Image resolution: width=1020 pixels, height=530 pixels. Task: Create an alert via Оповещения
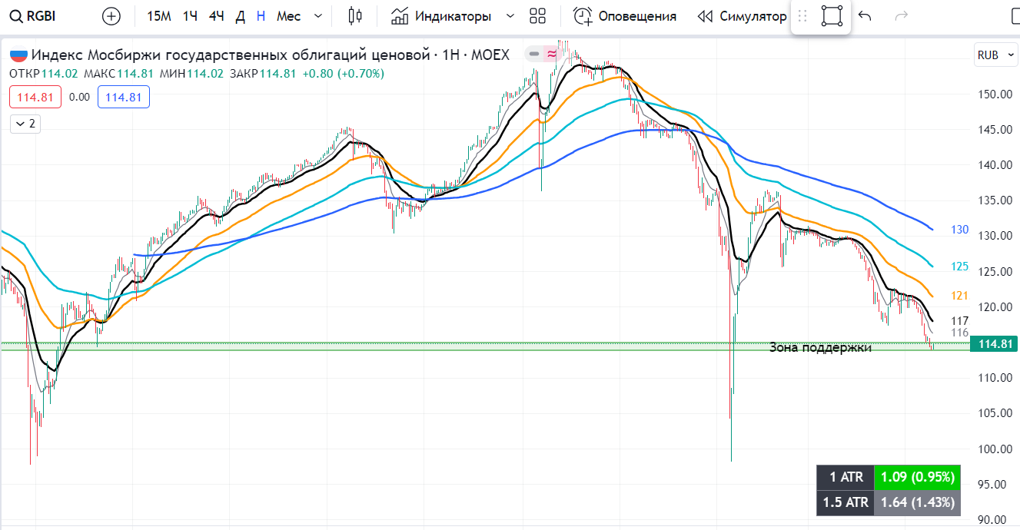tap(626, 16)
